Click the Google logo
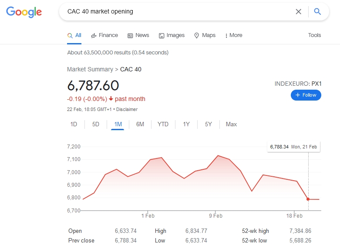Image resolution: width=340 pixels, height=249 pixels. [24, 12]
